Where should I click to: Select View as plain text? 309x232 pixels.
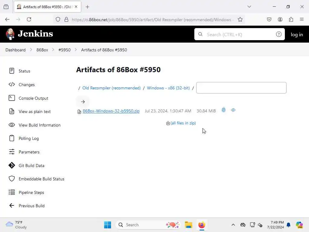point(30,111)
